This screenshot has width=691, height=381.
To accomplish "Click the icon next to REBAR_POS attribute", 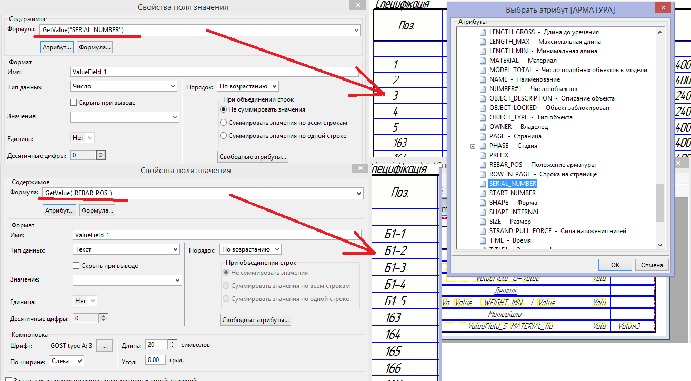I will (483, 165).
